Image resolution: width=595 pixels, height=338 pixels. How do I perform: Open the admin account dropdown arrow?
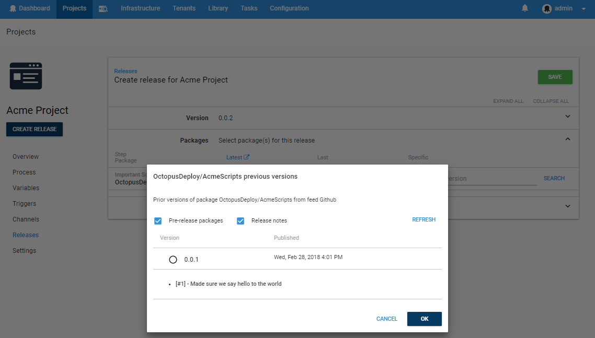point(583,9)
